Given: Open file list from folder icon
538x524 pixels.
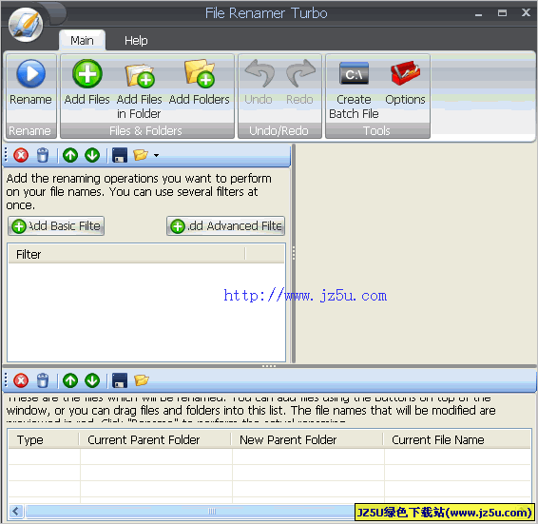Looking at the screenshot, I should tap(142, 380).
